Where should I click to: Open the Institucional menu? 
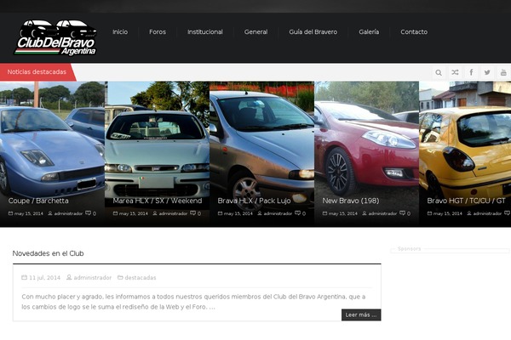click(x=205, y=32)
